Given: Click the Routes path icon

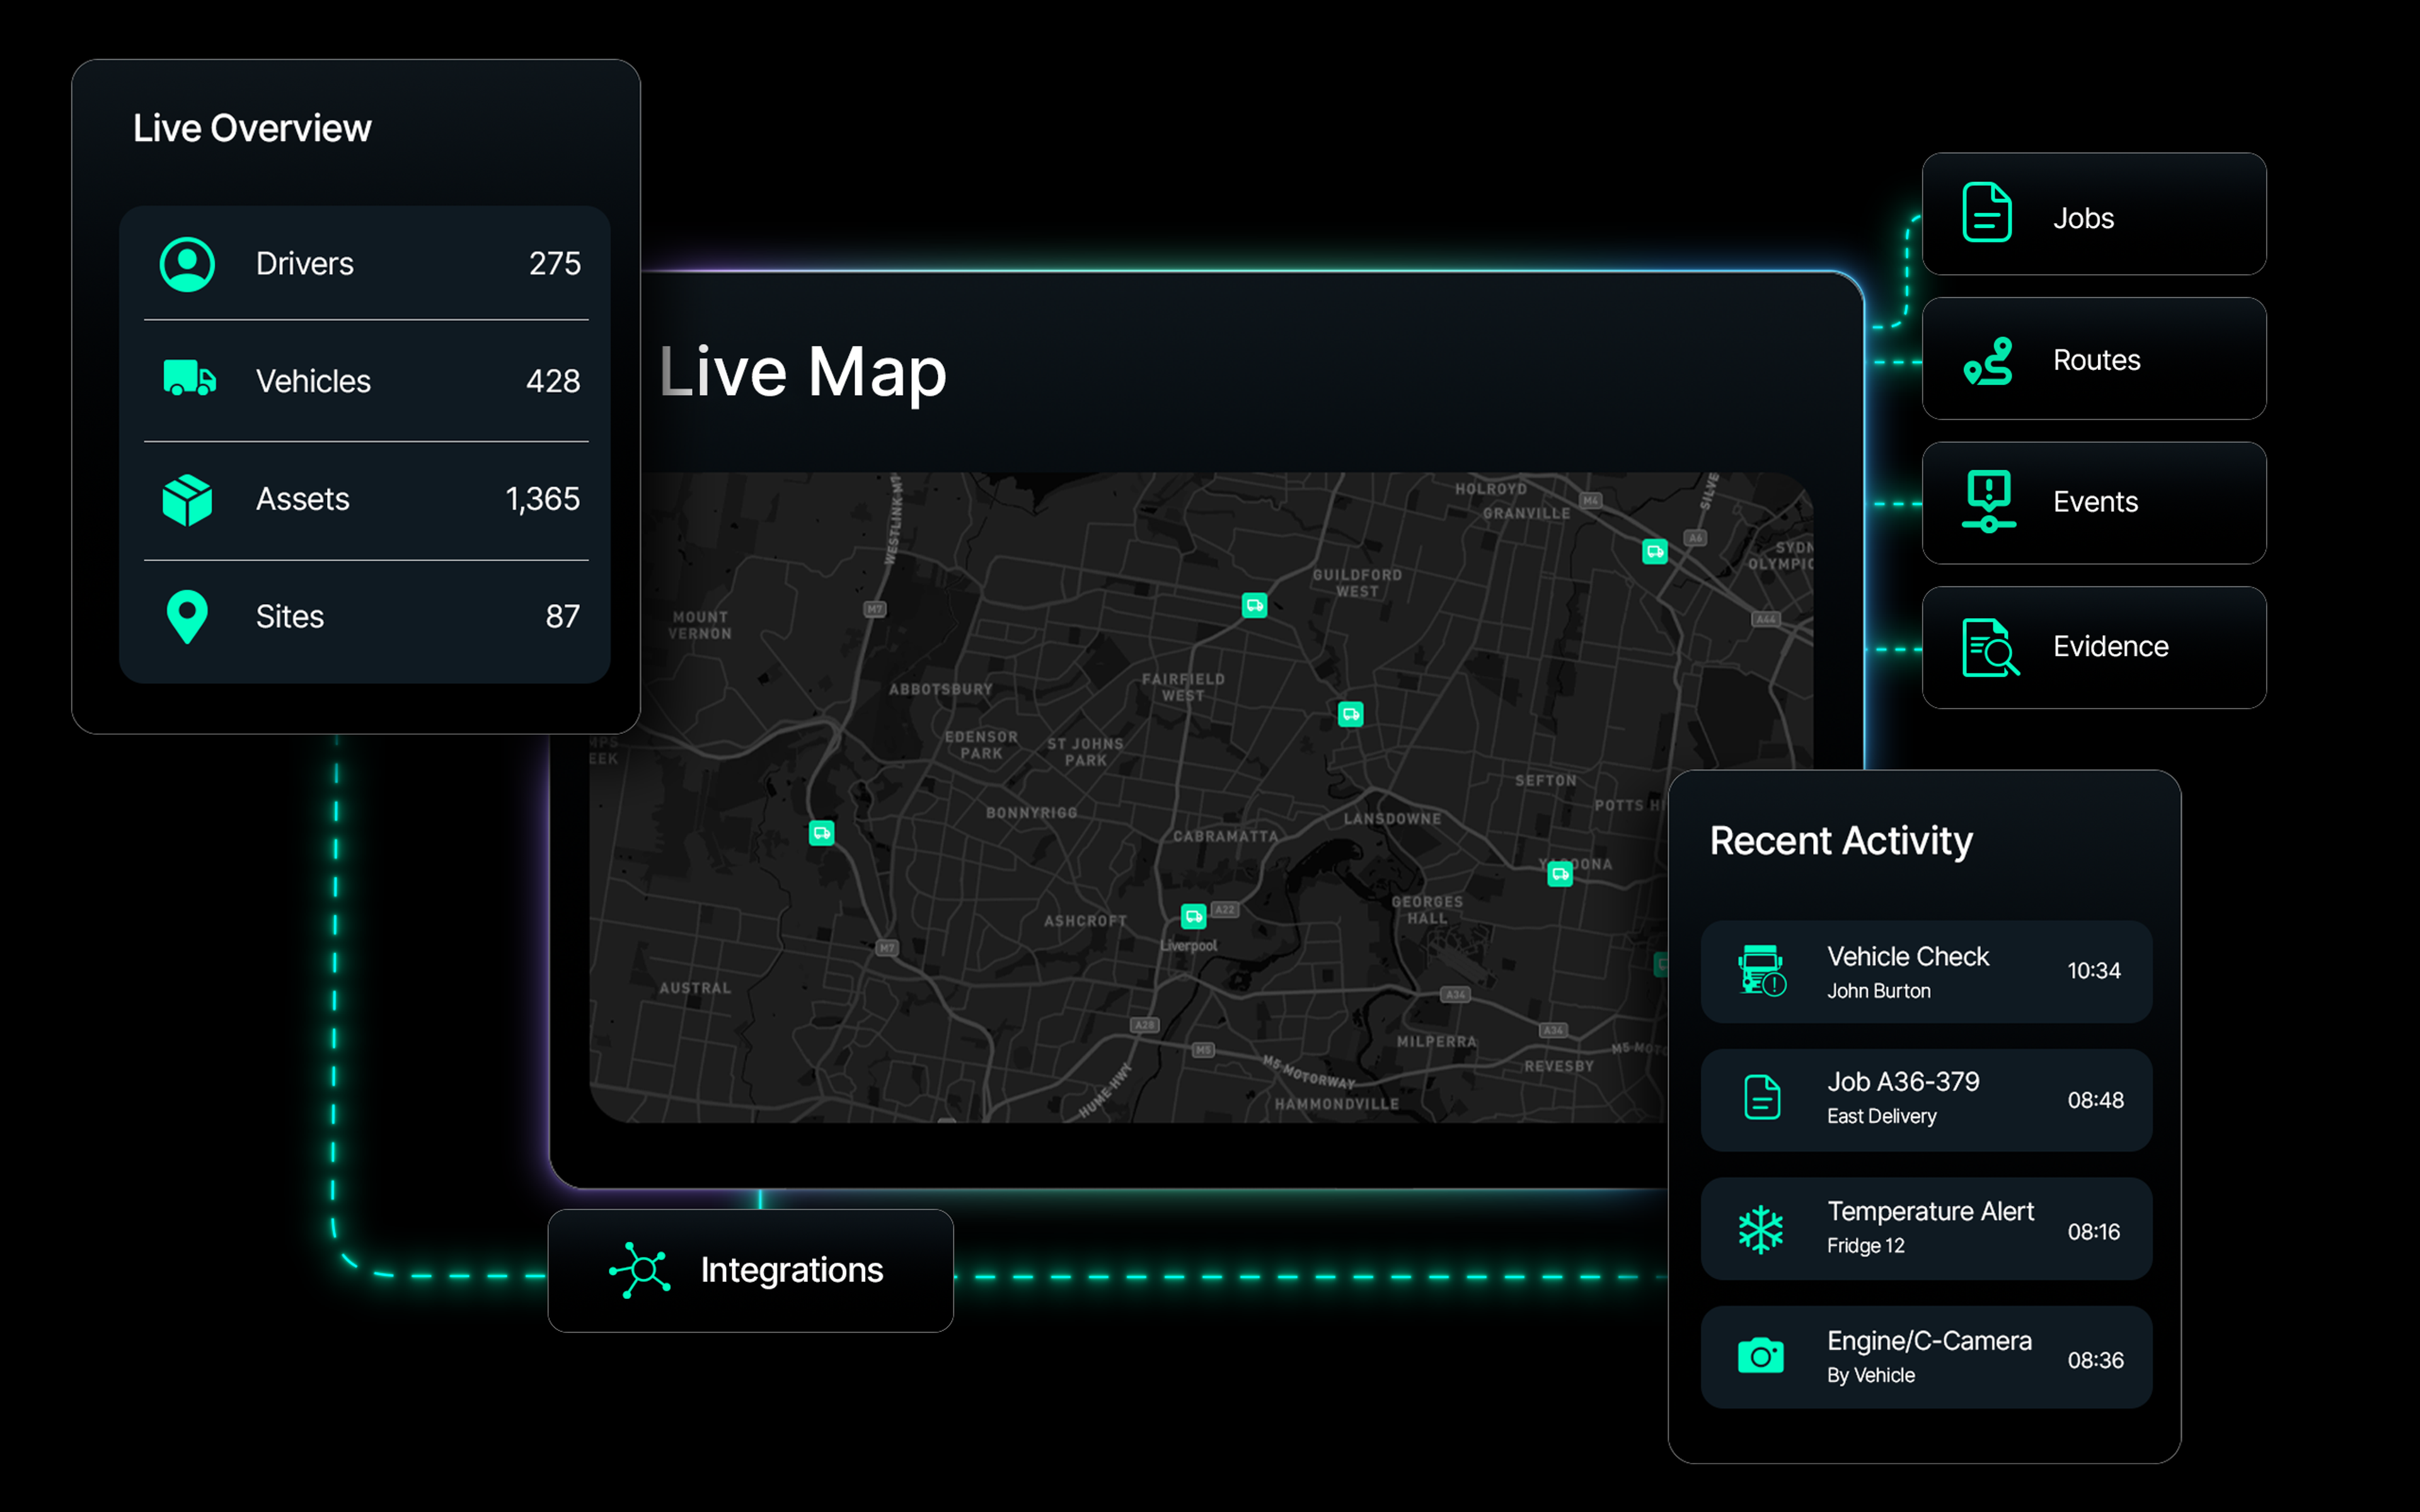Looking at the screenshot, I should click(x=1988, y=361).
